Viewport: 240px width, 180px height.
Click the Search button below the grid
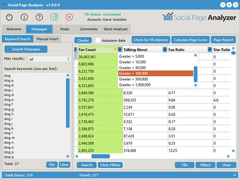point(87,165)
